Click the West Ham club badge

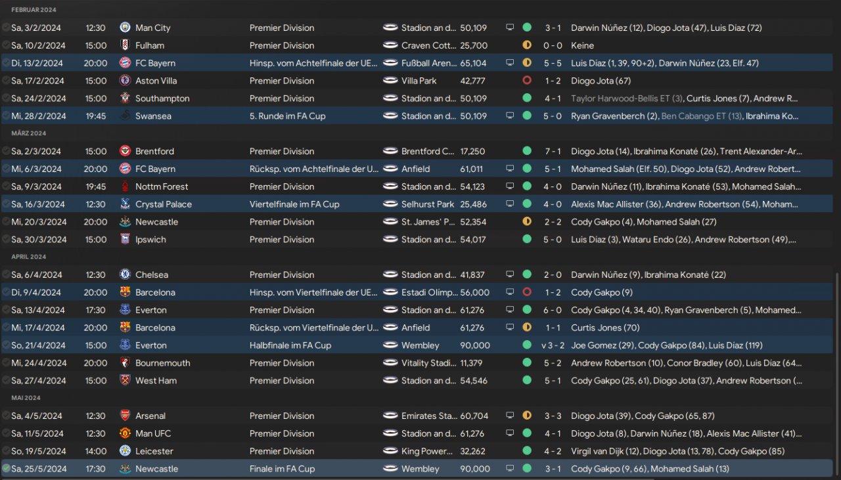pos(125,380)
